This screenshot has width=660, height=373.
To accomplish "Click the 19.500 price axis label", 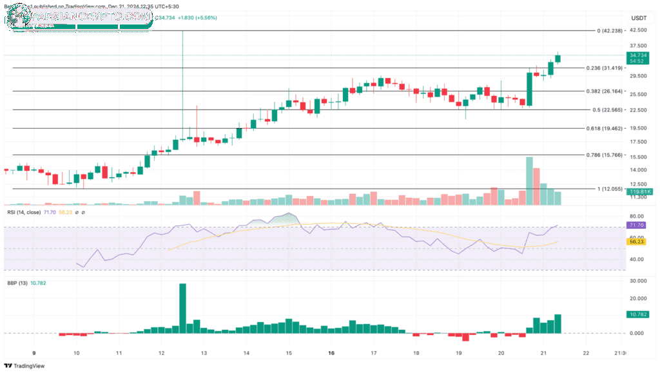I will tap(638, 128).
